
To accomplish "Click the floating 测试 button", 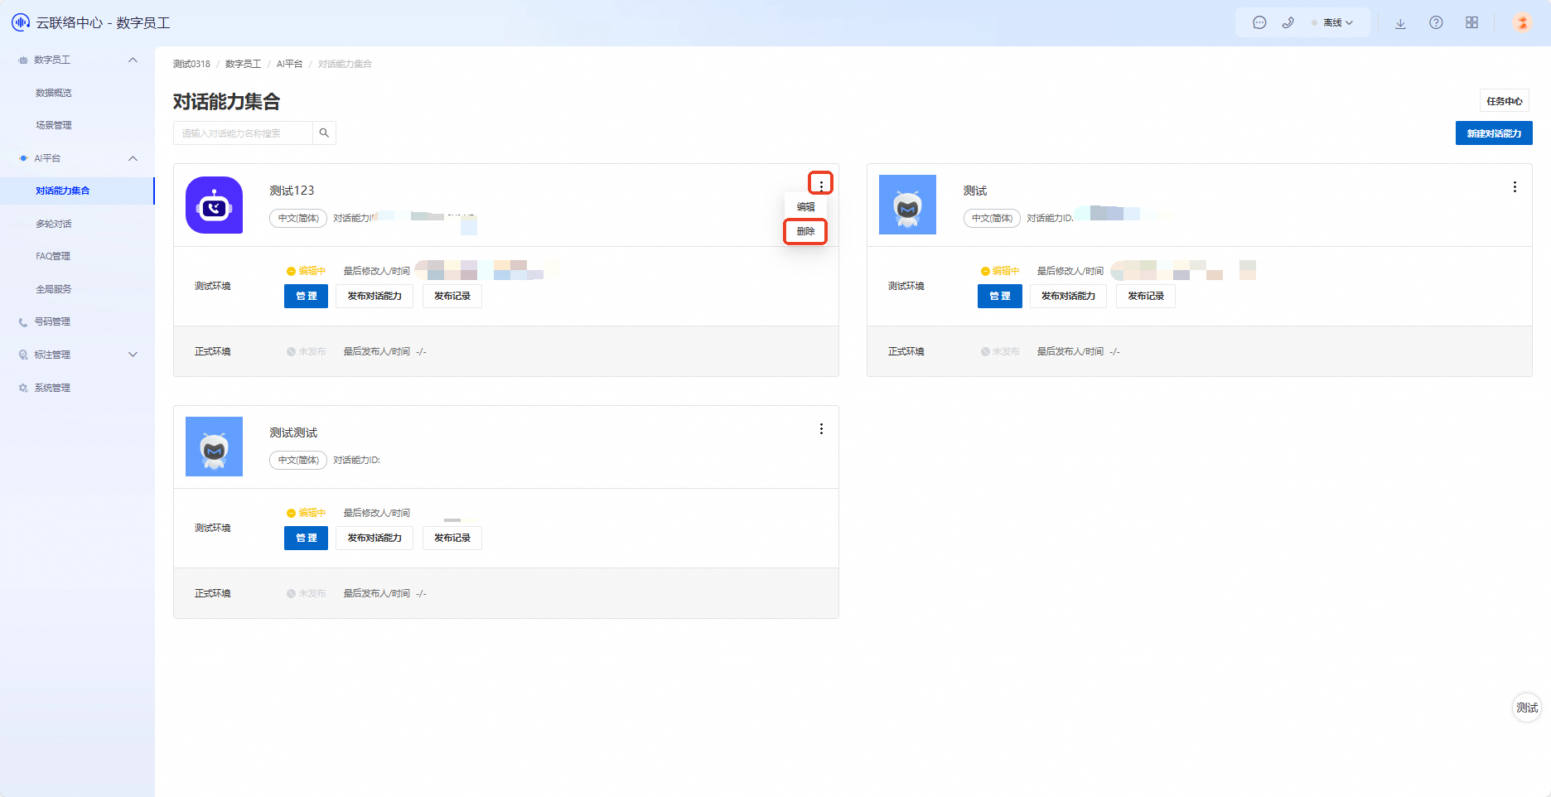I will pos(1527,708).
